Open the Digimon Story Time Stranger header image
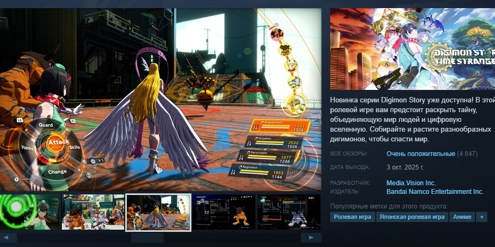Image resolution: width=495 pixels, height=247 pixels. pos(412,49)
